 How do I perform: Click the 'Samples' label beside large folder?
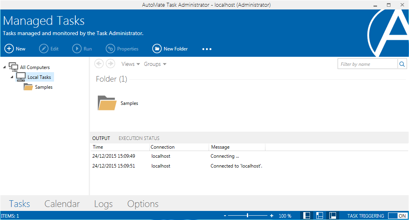(x=129, y=103)
